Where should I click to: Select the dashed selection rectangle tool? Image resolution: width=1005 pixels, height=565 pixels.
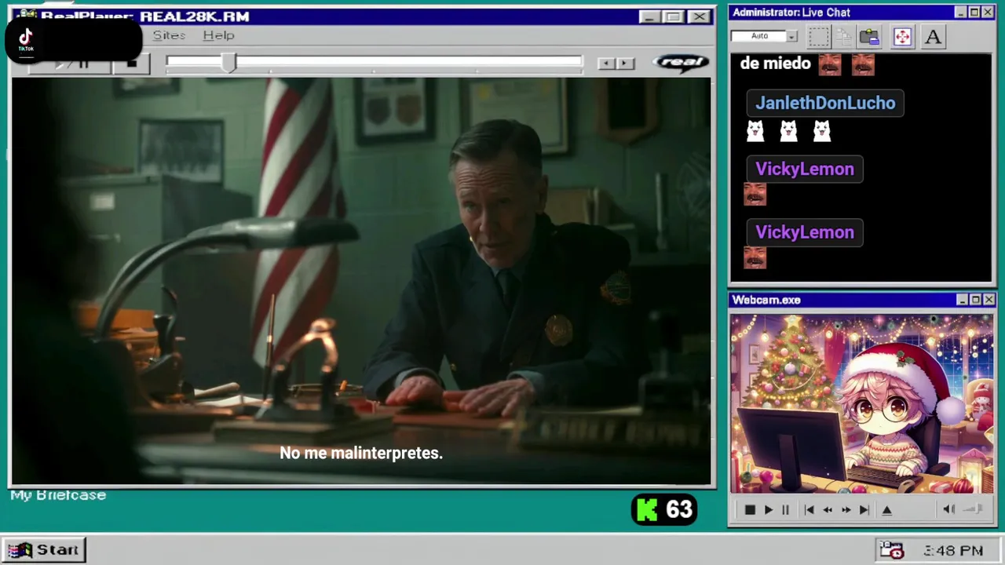pyautogui.click(x=818, y=36)
